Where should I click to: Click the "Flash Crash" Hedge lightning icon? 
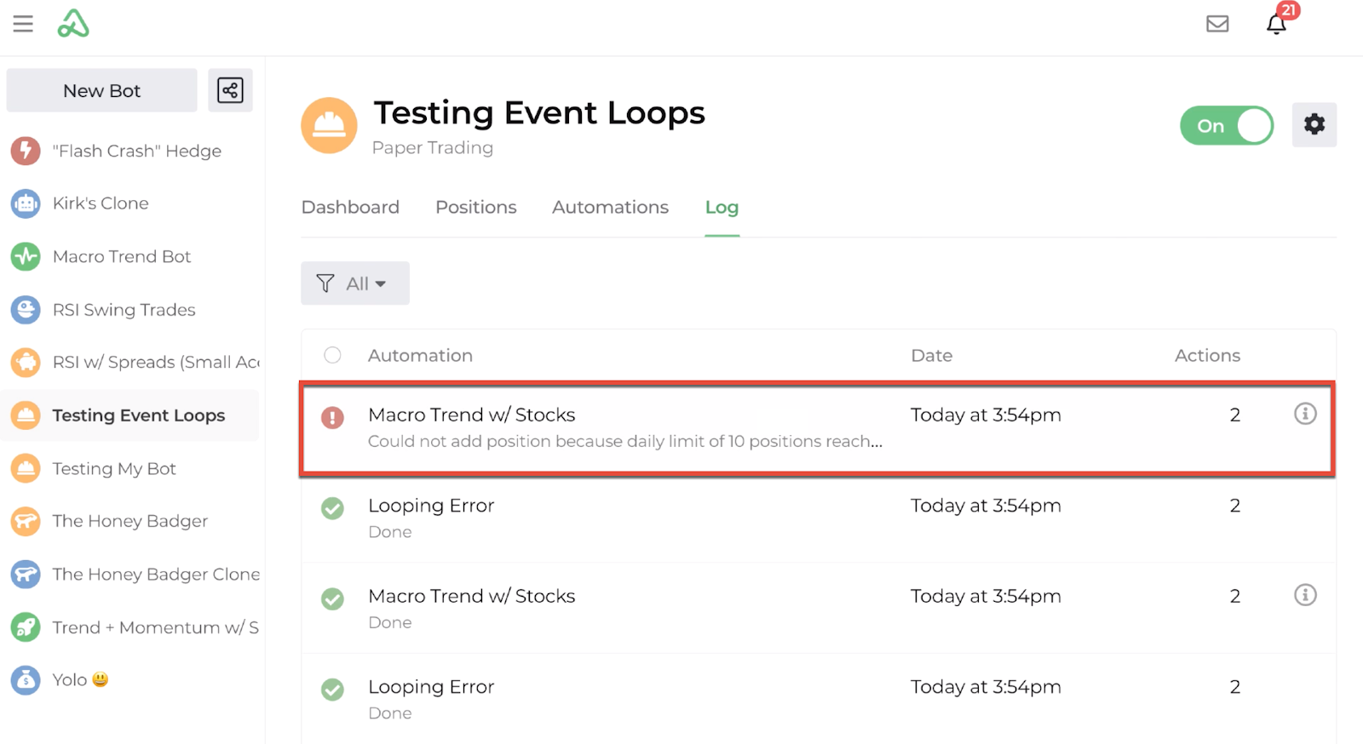coord(26,151)
